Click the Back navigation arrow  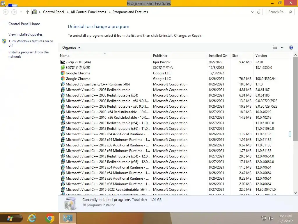(6, 12)
